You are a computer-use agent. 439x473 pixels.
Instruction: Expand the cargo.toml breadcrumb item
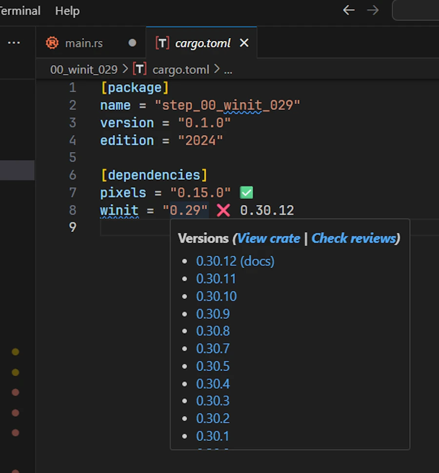point(180,69)
